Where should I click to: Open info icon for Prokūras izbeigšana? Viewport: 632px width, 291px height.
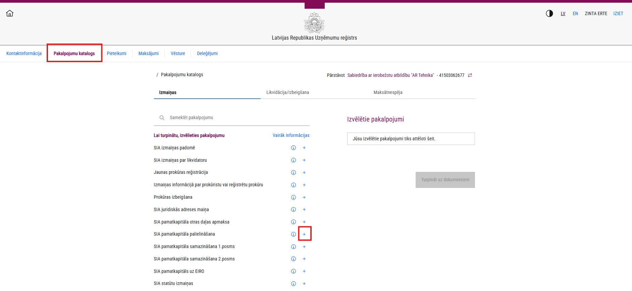(x=294, y=197)
